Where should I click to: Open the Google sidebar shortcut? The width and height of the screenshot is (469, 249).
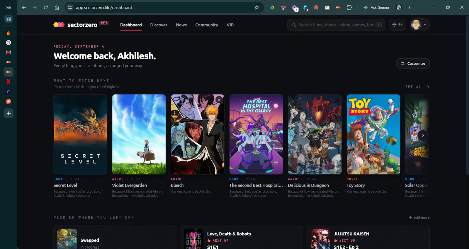(x=9, y=43)
